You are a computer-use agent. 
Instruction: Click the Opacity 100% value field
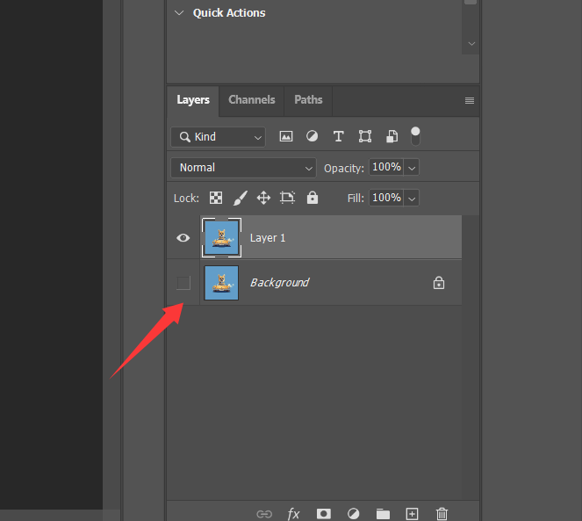click(x=386, y=167)
